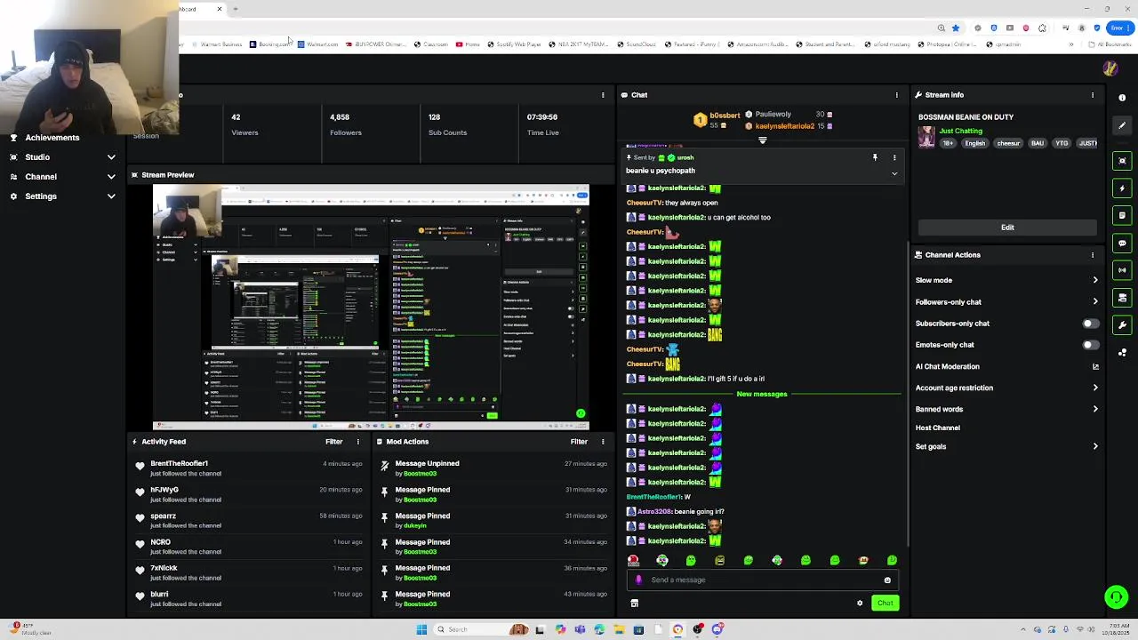This screenshot has width=1138, height=640.
Task: Expand the Channel sidebar section
Action: click(111, 177)
